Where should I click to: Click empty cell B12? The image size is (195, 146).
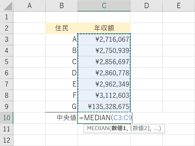(61, 140)
